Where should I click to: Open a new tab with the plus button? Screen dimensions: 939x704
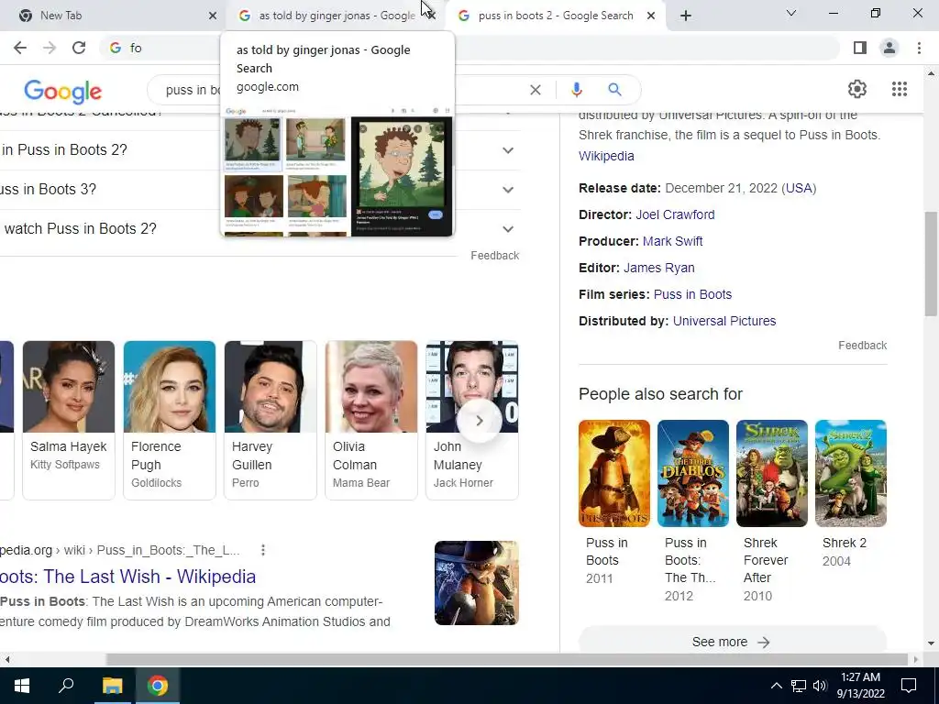686,16
